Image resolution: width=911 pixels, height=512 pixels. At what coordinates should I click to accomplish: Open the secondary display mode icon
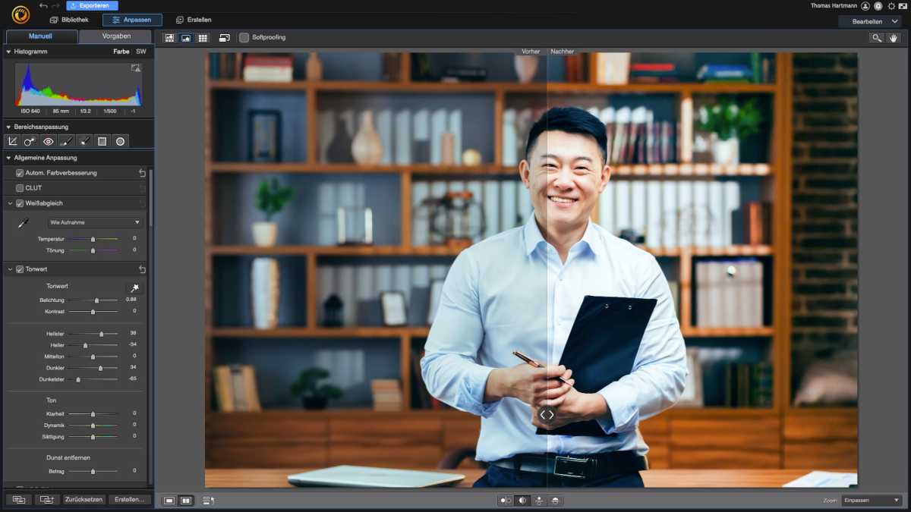(x=225, y=37)
